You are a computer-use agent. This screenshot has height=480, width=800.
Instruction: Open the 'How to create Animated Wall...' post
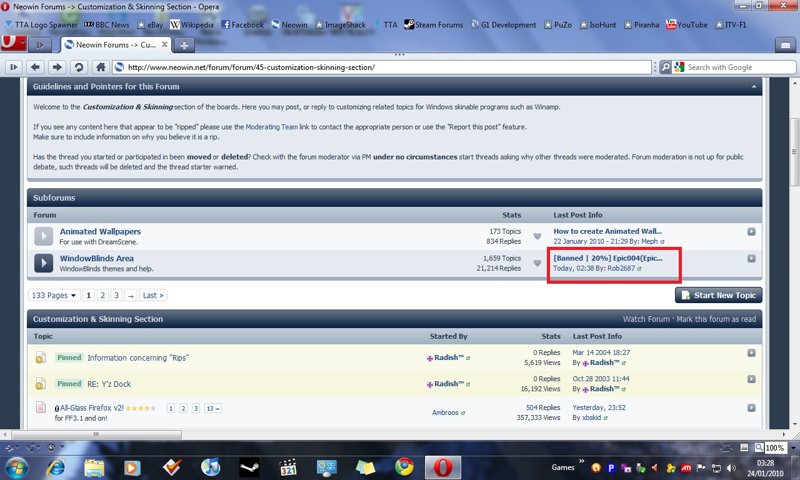coord(607,231)
